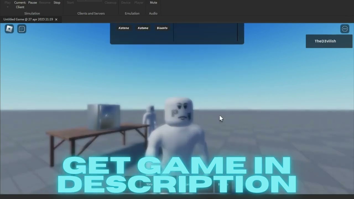Expand the Play dropdown arrow
Screen dimensions: 354x199
click(x=7, y=7)
